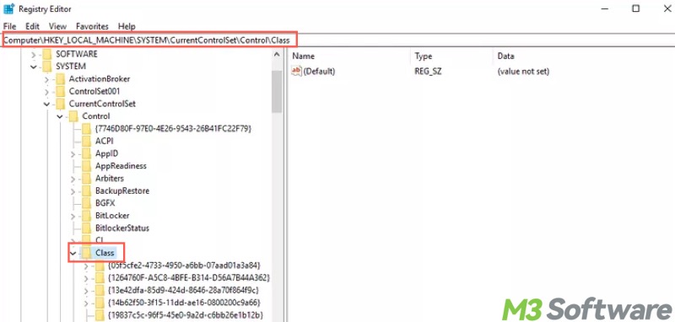Select the {19837c5c-96f5-45e0-9a2d-c6bb26e1b12b} key

point(186,315)
